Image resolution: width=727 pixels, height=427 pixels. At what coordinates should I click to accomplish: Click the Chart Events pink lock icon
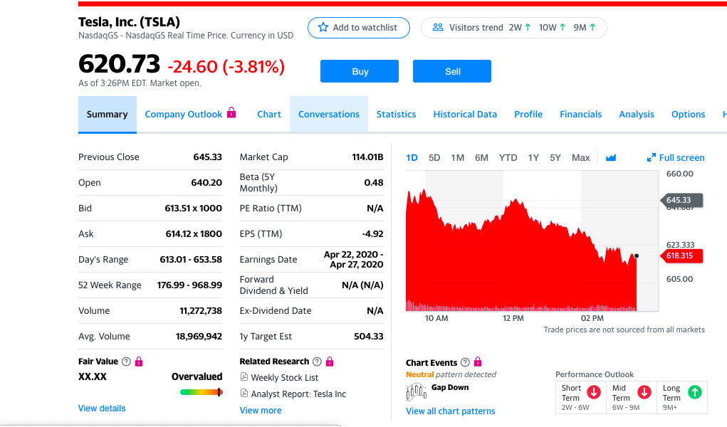pos(478,362)
